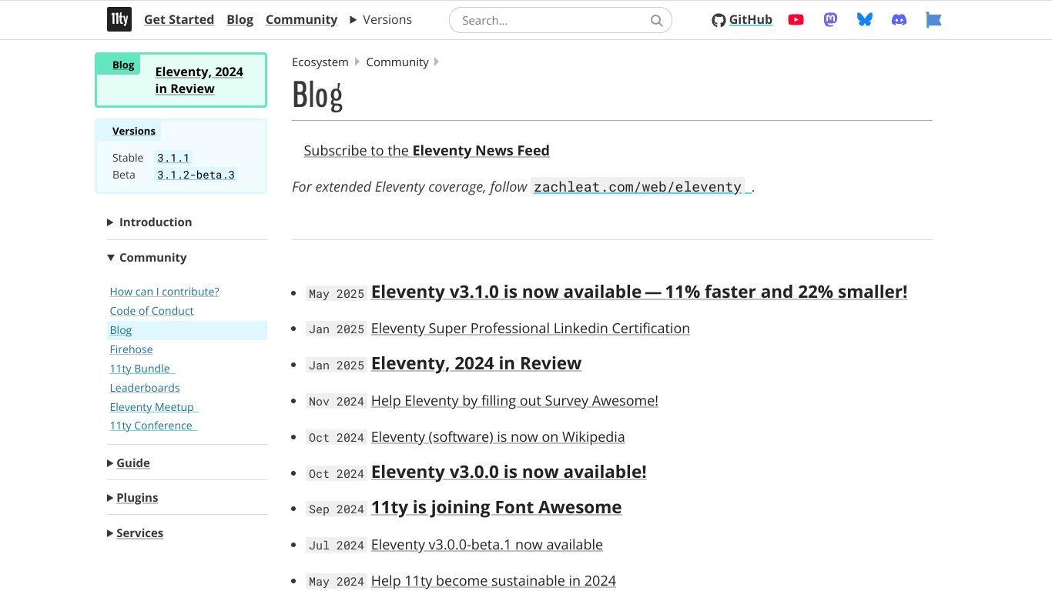Open 'Help 11ty become sustainable in 2024' post
Viewport: 1052px width, 591px height.
tap(494, 581)
